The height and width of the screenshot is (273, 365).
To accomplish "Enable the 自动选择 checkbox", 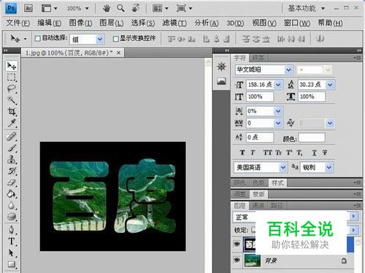I will (37, 39).
